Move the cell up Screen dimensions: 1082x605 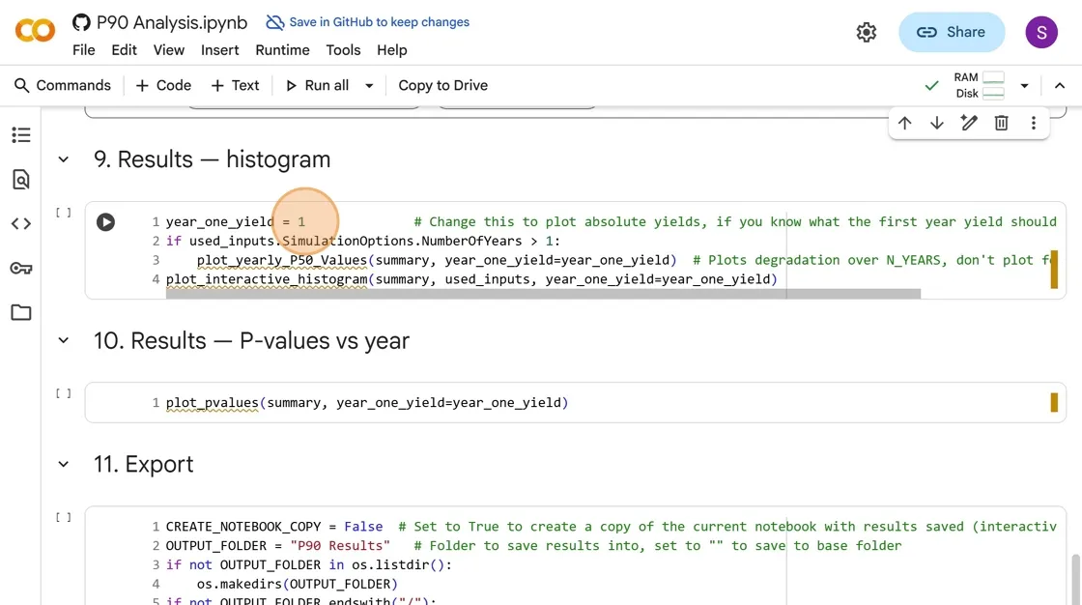pos(904,123)
